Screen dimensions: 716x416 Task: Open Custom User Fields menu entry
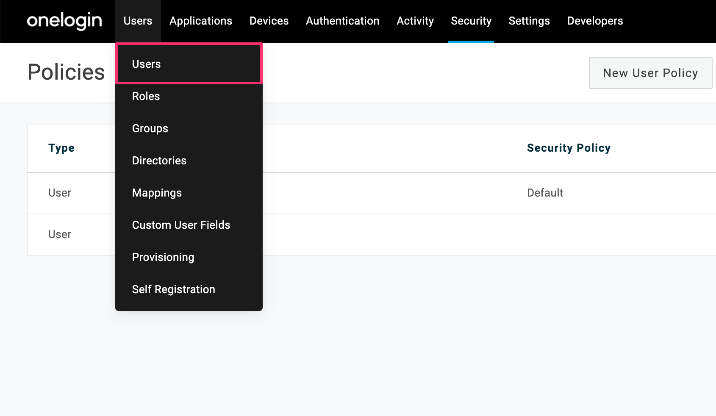click(189, 225)
